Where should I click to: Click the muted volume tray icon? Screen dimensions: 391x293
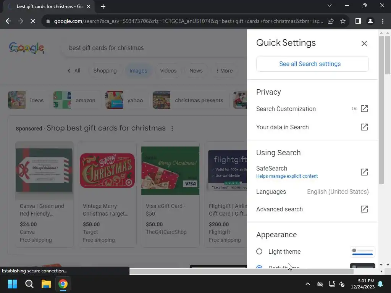342,284
